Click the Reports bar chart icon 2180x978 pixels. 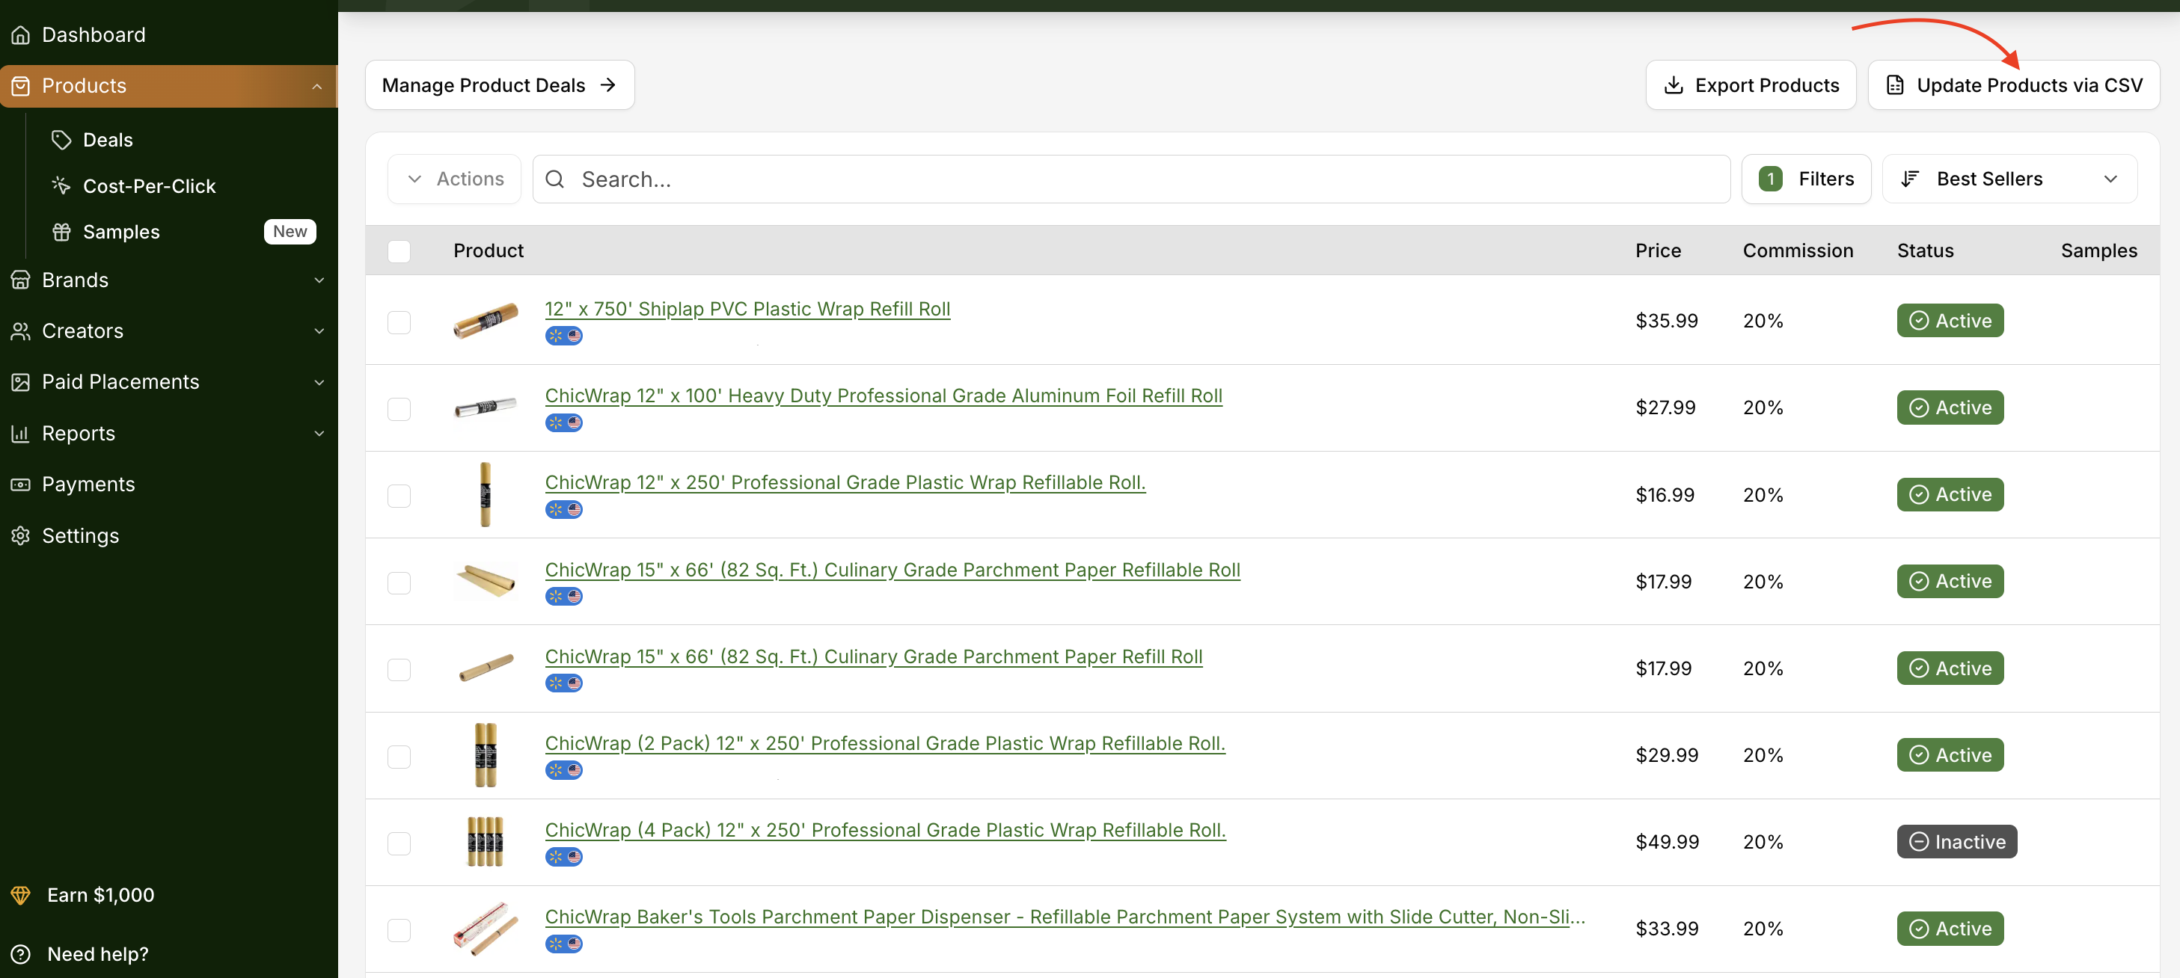[x=20, y=433]
